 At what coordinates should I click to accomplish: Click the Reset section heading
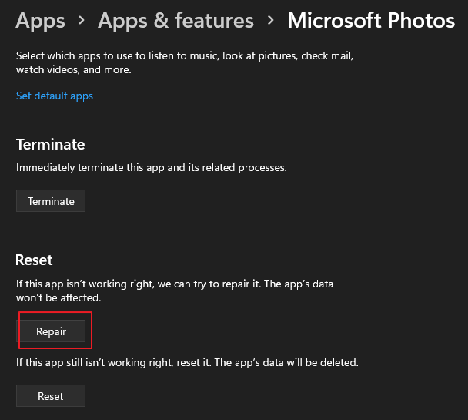pyautogui.click(x=34, y=260)
